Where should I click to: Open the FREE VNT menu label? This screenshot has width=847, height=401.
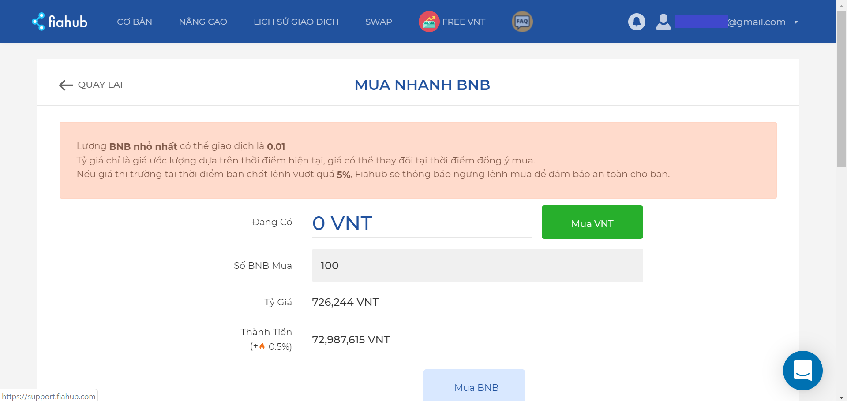[464, 22]
